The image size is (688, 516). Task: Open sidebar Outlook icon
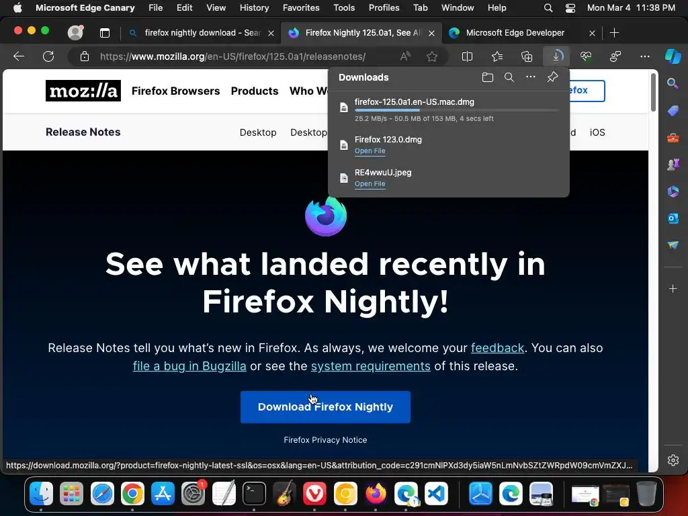pos(673,218)
